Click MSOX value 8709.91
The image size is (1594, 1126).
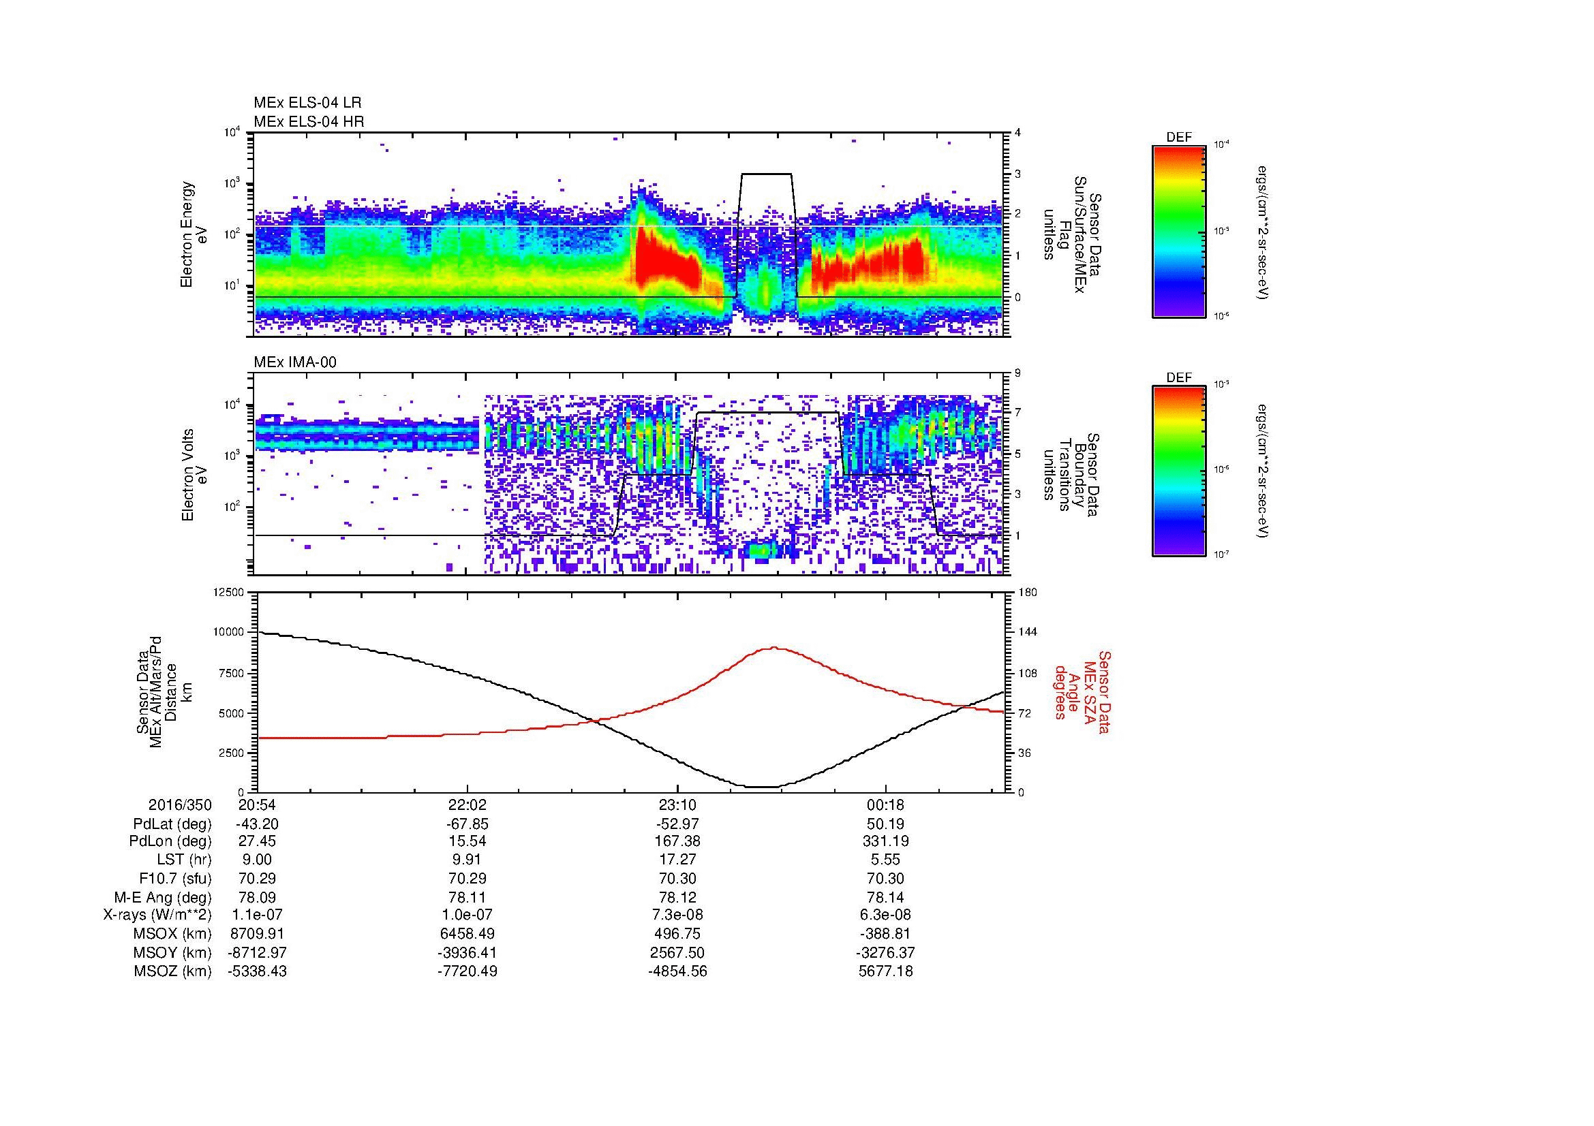click(x=257, y=934)
